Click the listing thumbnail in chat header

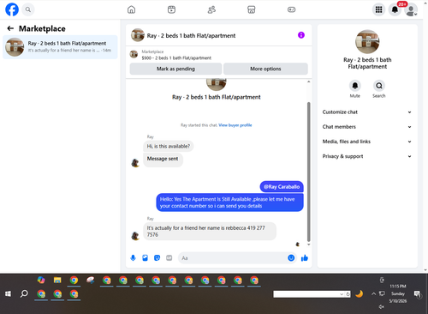click(x=138, y=35)
